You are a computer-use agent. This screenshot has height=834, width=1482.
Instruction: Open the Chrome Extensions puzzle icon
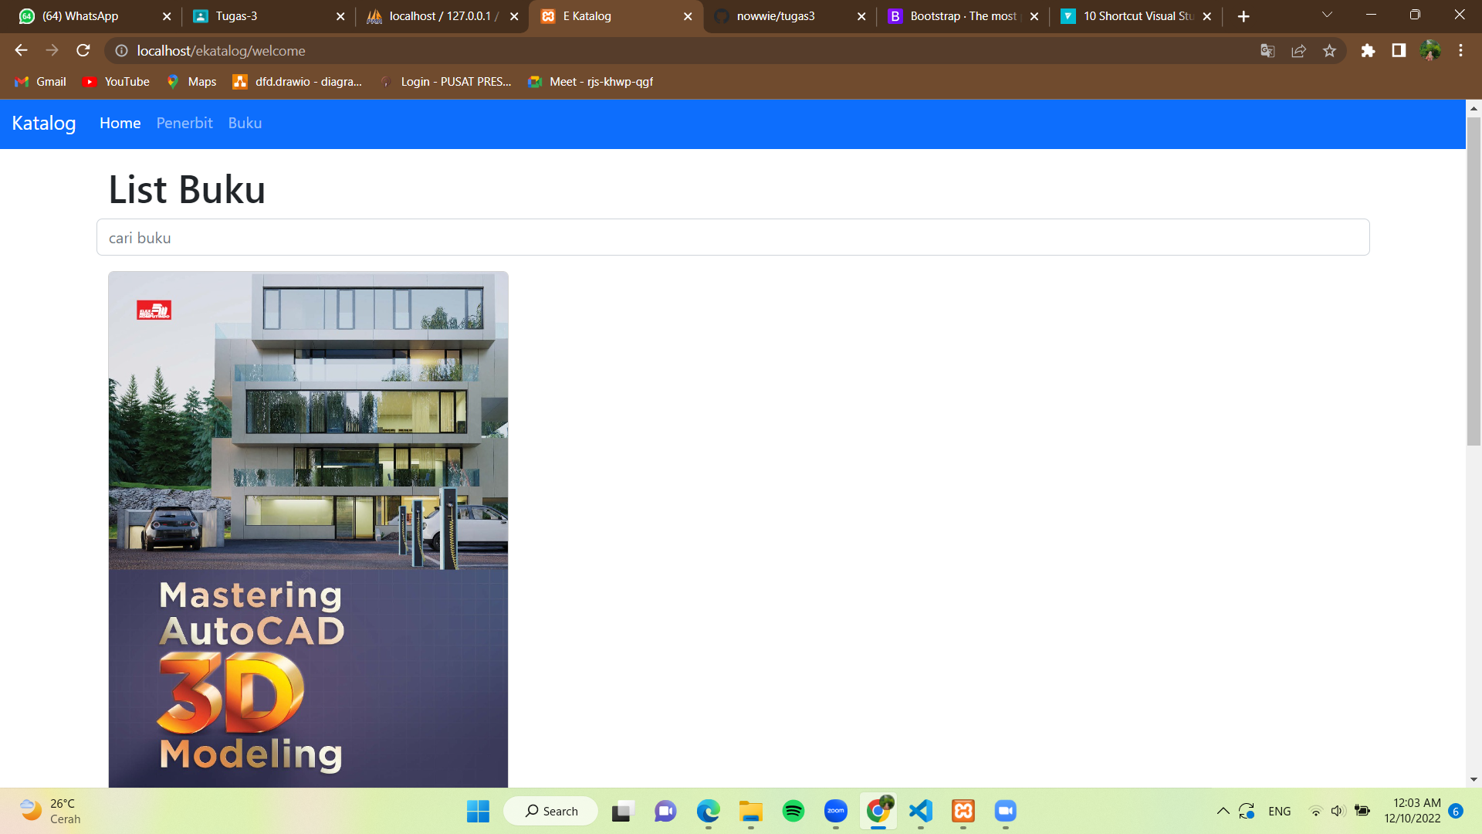coord(1368,50)
